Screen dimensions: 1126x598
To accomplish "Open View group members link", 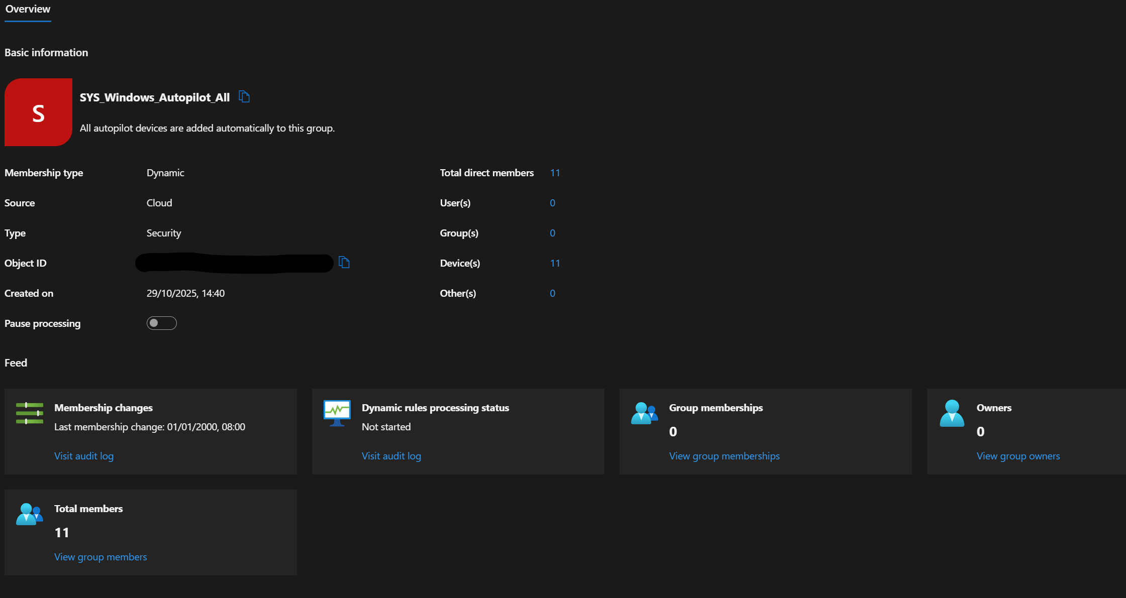I will [100, 557].
